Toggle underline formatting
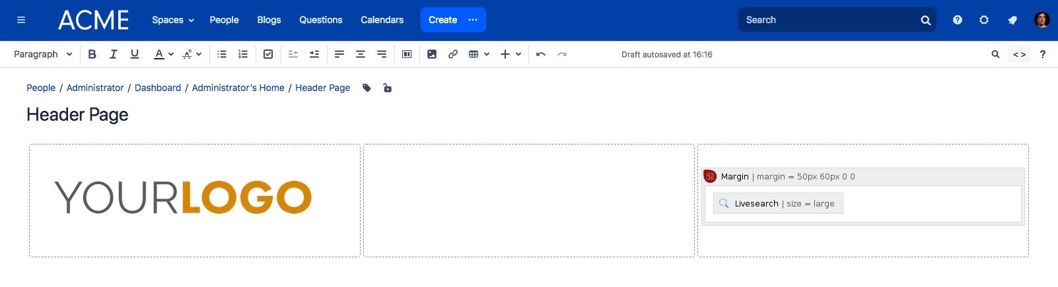Viewport: 1058px width, 287px height. click(x=135, y=54)
